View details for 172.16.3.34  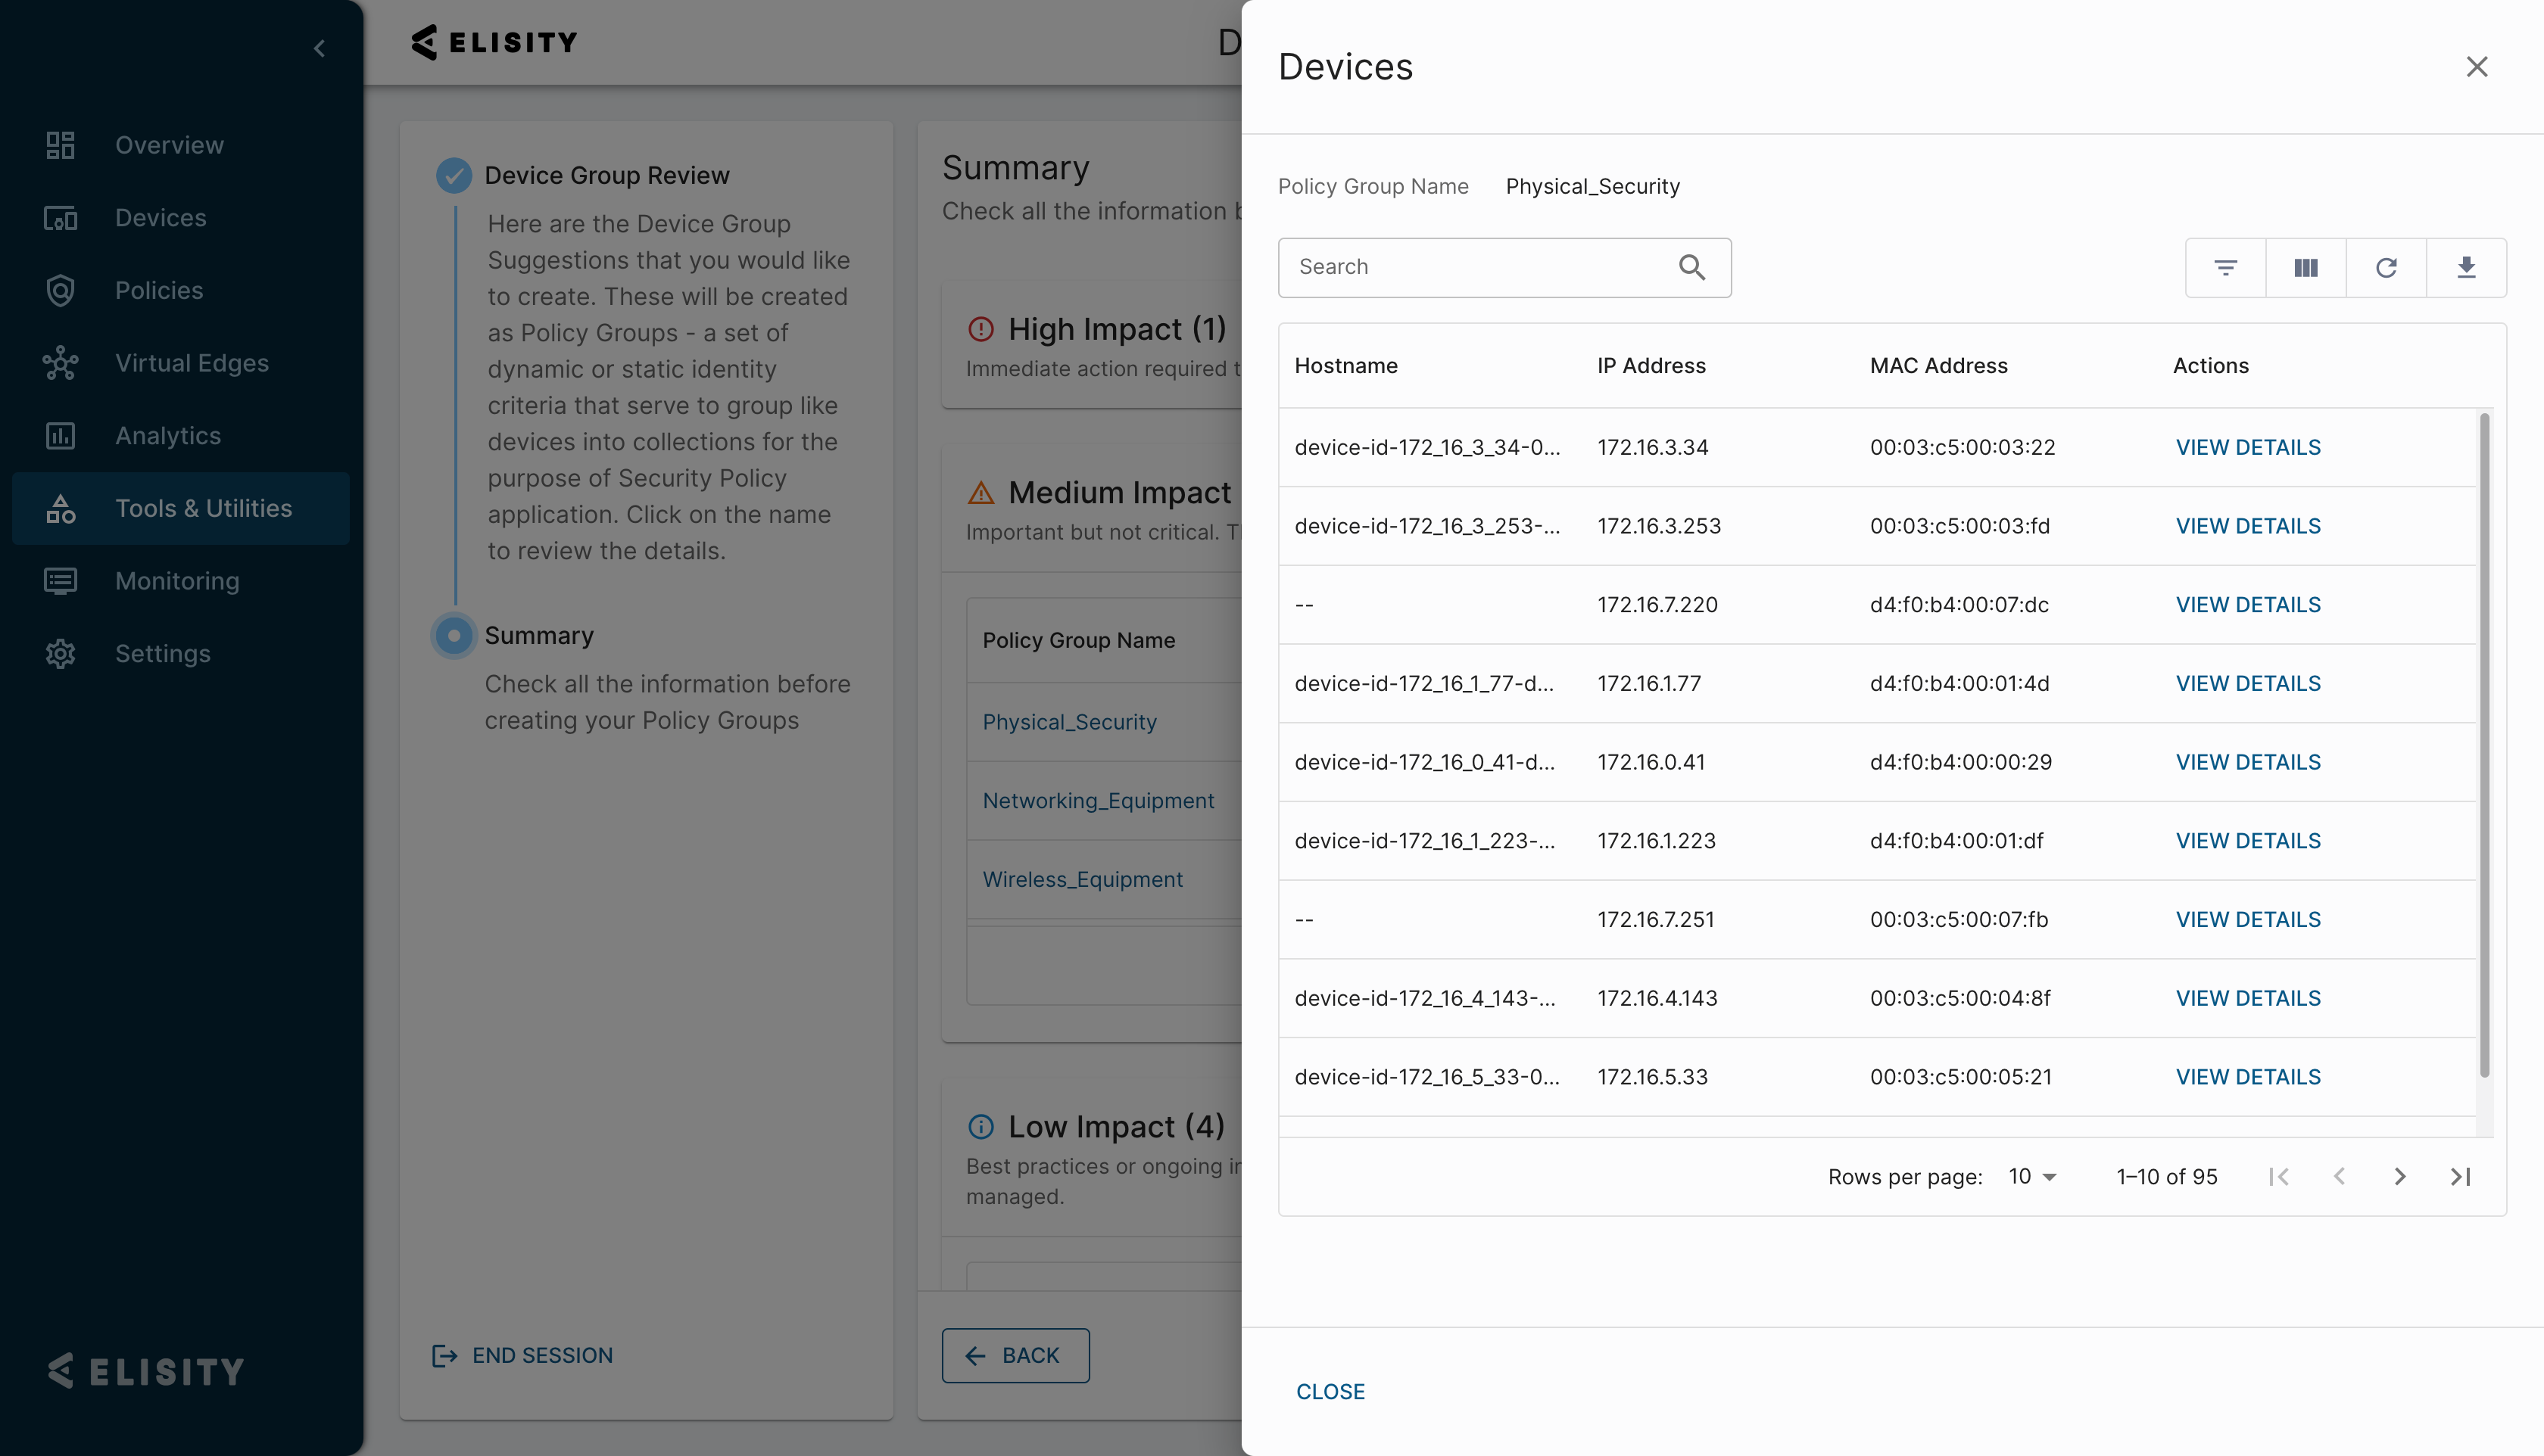pos(2248,448)
